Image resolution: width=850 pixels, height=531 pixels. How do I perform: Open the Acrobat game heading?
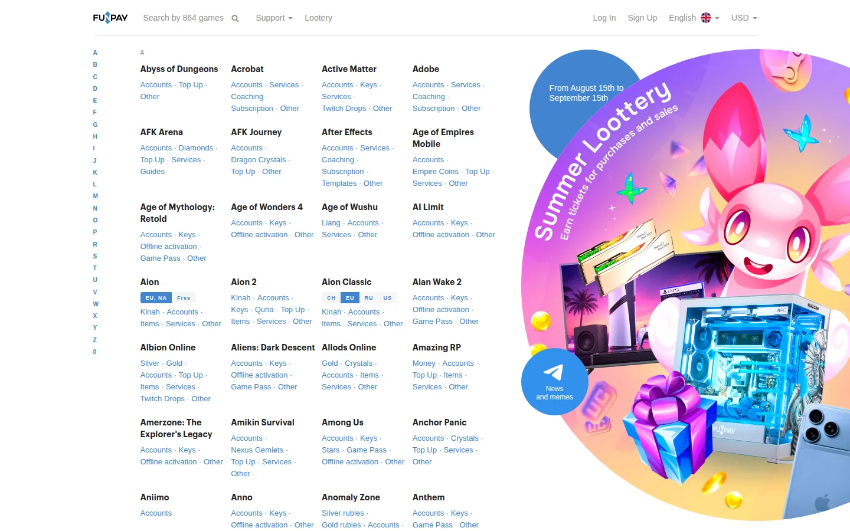pos(247,69)
